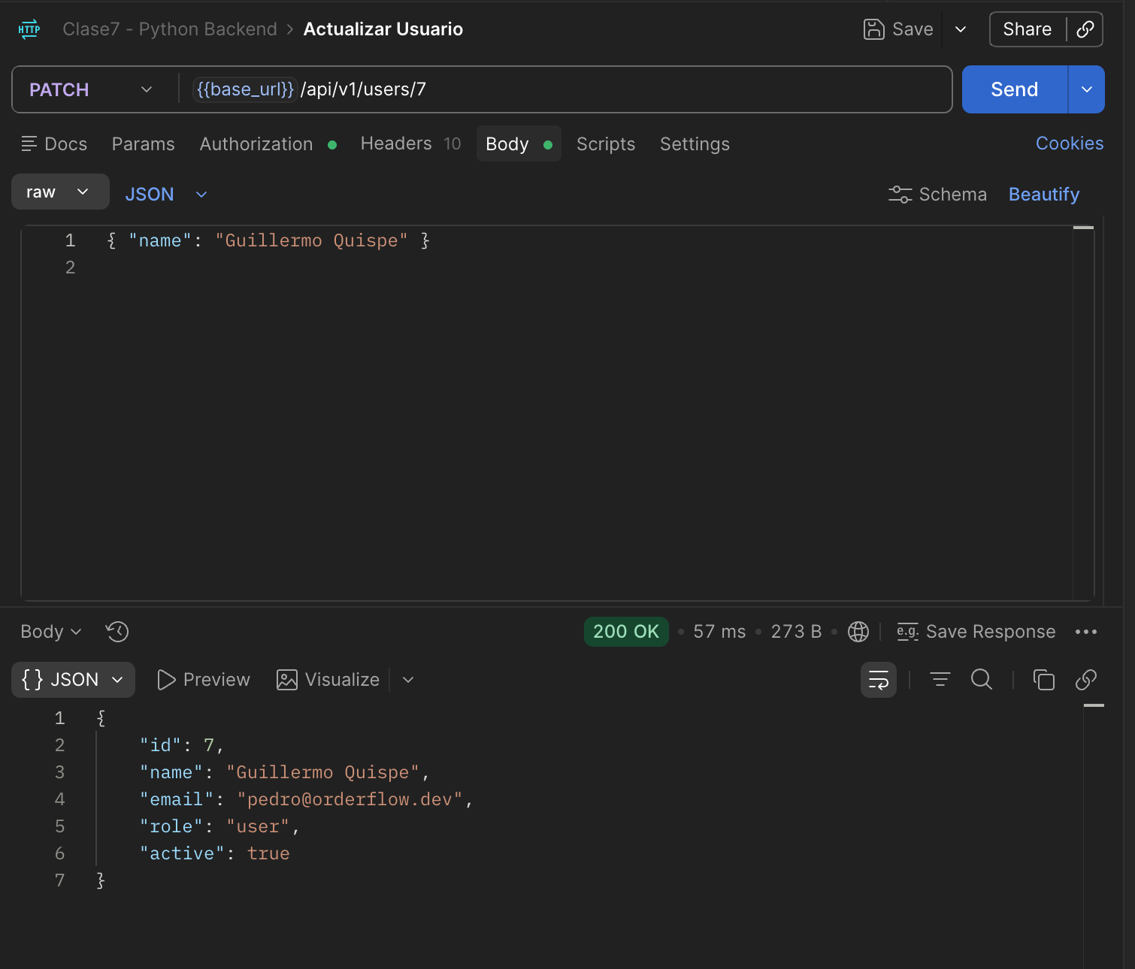Screen dimensions: 1135x969
Task: Select the request Body tab
Action: [519, 143]
